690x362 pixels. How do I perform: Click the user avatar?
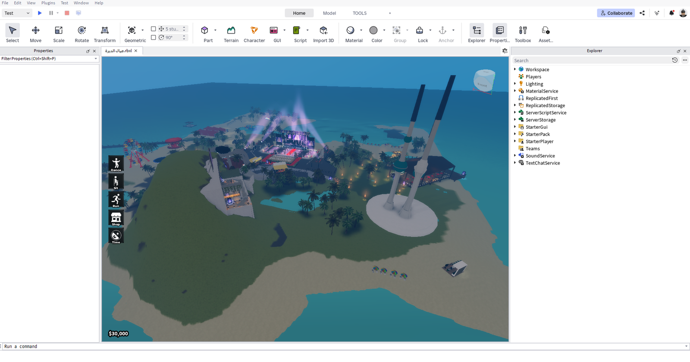pos(683,13)
